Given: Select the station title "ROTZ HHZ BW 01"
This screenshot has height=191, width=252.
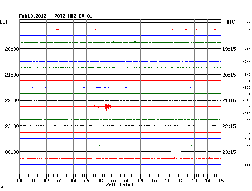Looking at the screenshot, I should click(x=73, y=16).
